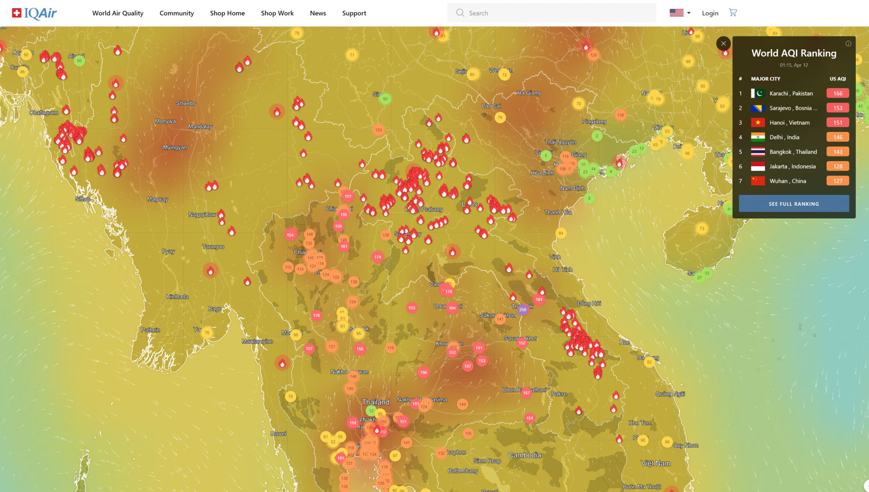Click the search magnifier icon
The width and height of the screenshot is (869, 492).
click(x=460, y=13)
